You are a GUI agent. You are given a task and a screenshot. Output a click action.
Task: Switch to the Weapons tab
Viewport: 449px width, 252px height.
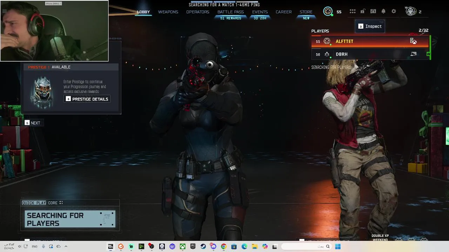[x=168, y=12]
